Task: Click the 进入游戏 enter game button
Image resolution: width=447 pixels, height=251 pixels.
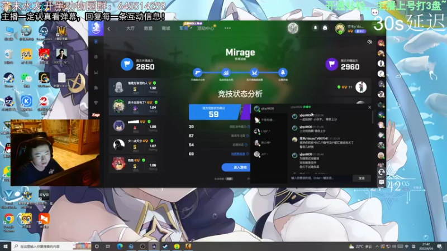Action: coord(236,167)
